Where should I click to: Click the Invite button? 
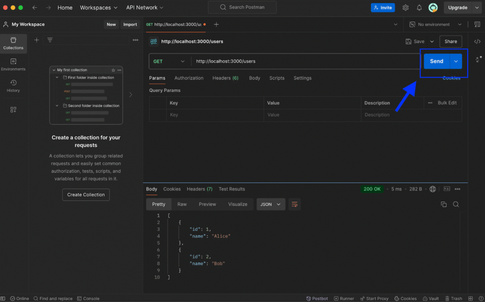click(383, 7)
